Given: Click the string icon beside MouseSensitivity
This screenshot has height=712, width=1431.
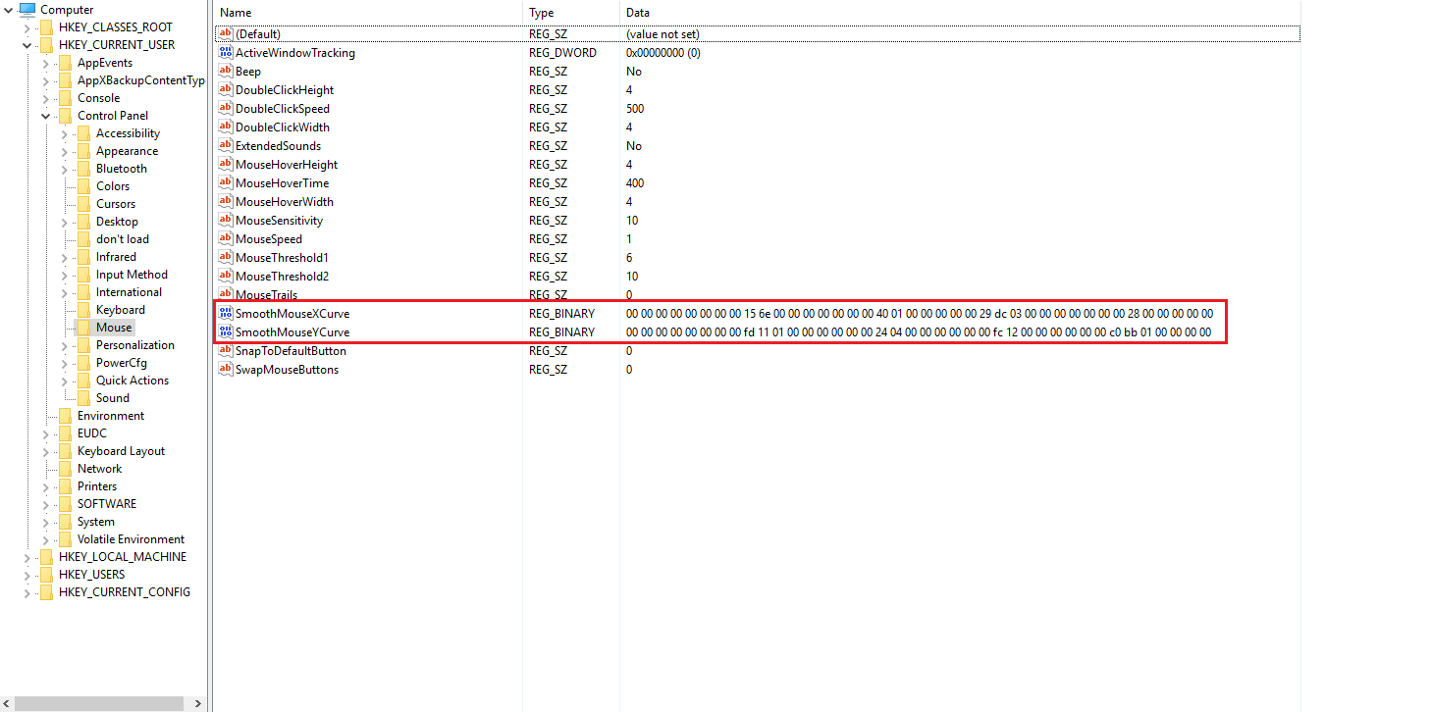Looking at the screenshot, I should (225, 220).
